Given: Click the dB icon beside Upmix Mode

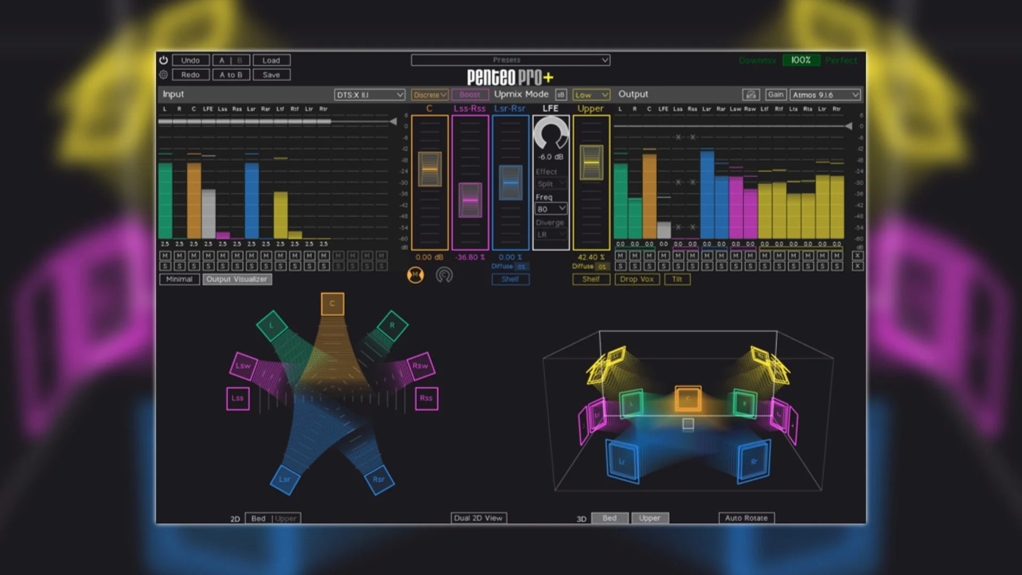Looking at the screenshot, I should (561, 95).
